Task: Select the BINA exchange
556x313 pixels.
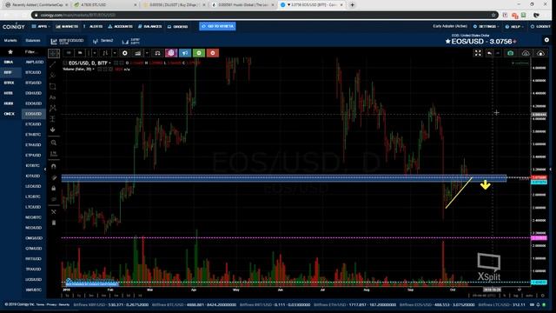Action: (9, 62)
